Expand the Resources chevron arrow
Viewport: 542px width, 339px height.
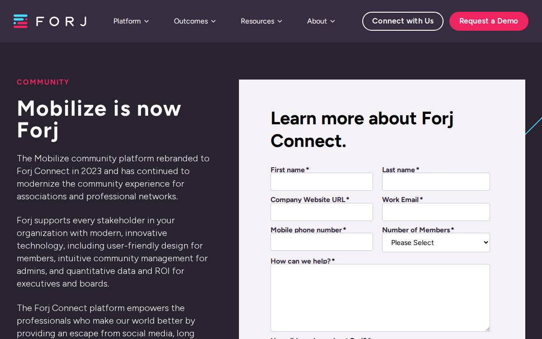tap(280, 21)
